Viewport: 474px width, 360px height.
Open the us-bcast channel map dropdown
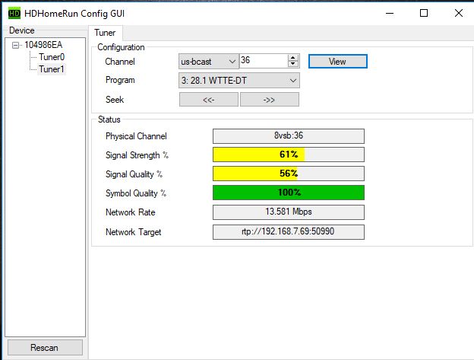(208, 61)
